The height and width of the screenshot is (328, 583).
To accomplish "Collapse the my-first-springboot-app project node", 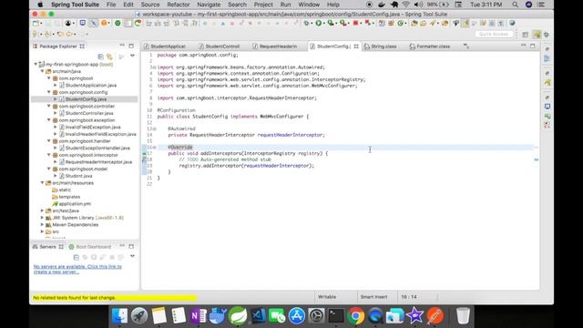I will coord(36,65).
